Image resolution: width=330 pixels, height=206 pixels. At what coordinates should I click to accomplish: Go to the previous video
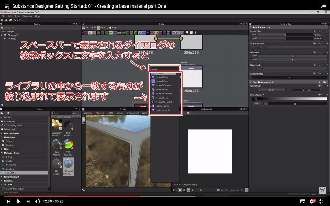pyautogui.click(x=9, y=201)
